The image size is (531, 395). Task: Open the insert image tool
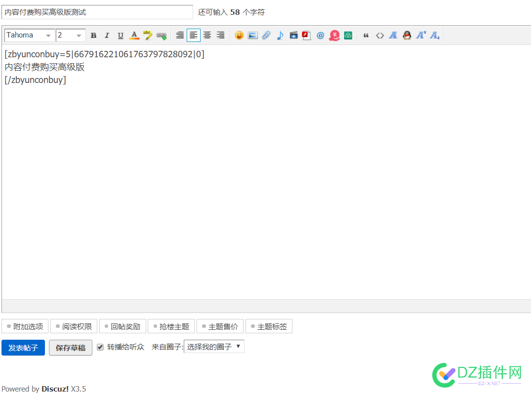[252, 35]
